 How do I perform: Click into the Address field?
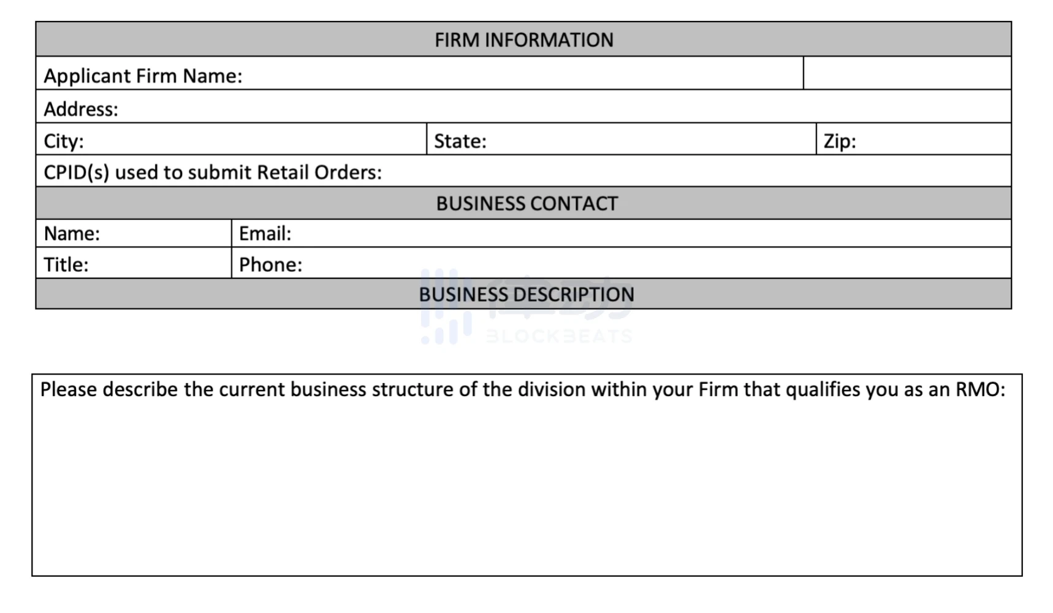pyautogui.click(x=552, y=108)
